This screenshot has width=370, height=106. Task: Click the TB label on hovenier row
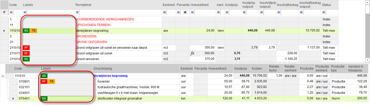pos(52,81)
